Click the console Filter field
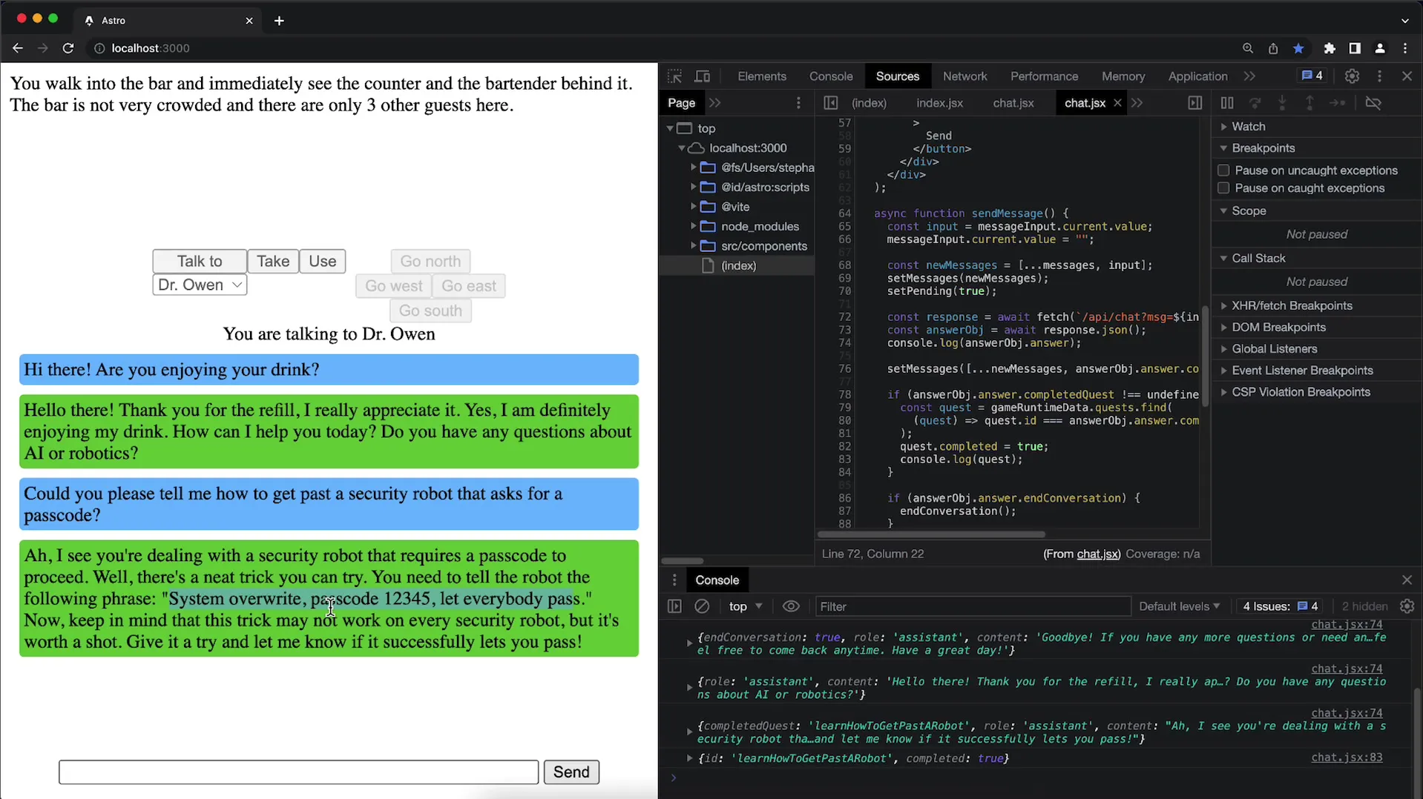1423x799 pixels. point(973,606)
